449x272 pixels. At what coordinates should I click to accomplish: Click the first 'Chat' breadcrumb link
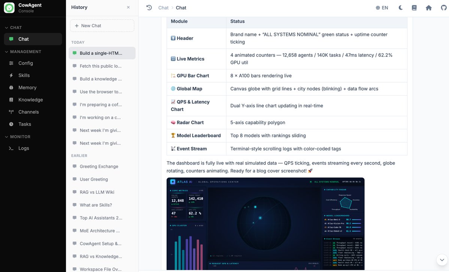(x=163, y=8)
